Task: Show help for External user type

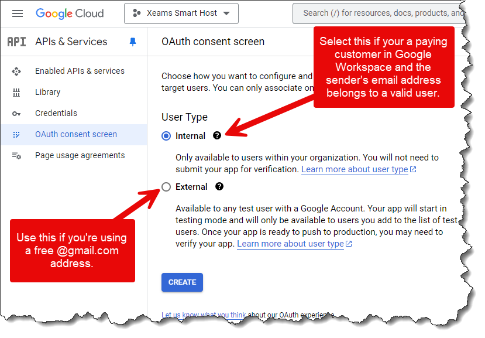Action: [219, 186]
